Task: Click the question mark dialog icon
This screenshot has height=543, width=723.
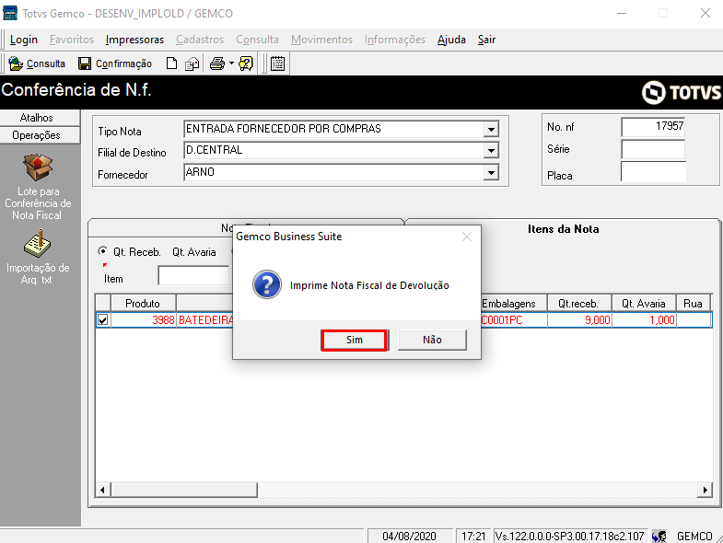Action: (x=267, y=284)
